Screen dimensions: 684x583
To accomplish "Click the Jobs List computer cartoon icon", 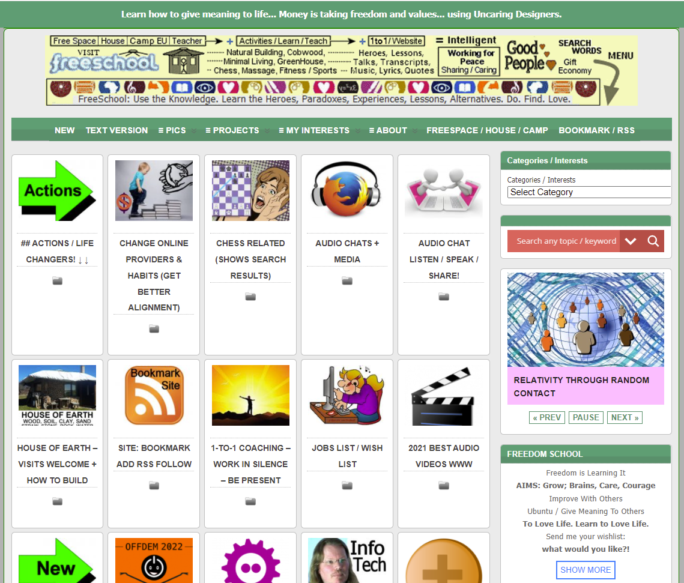I will [x=347, y=395].
